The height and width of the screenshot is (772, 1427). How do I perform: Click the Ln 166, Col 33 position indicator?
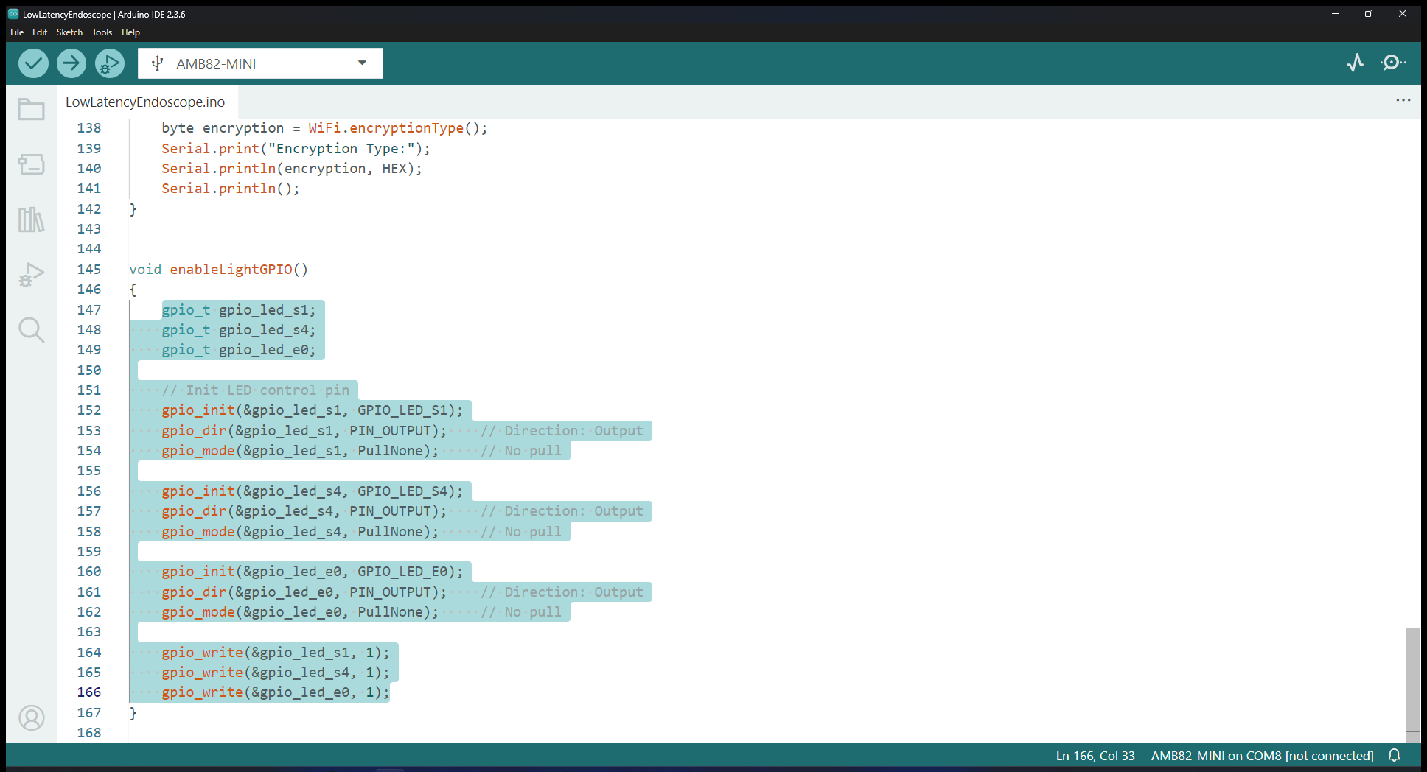[1095, 756]
